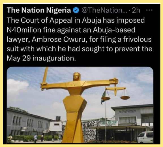Click the stone-patterned gate wall

coord(89,132)
